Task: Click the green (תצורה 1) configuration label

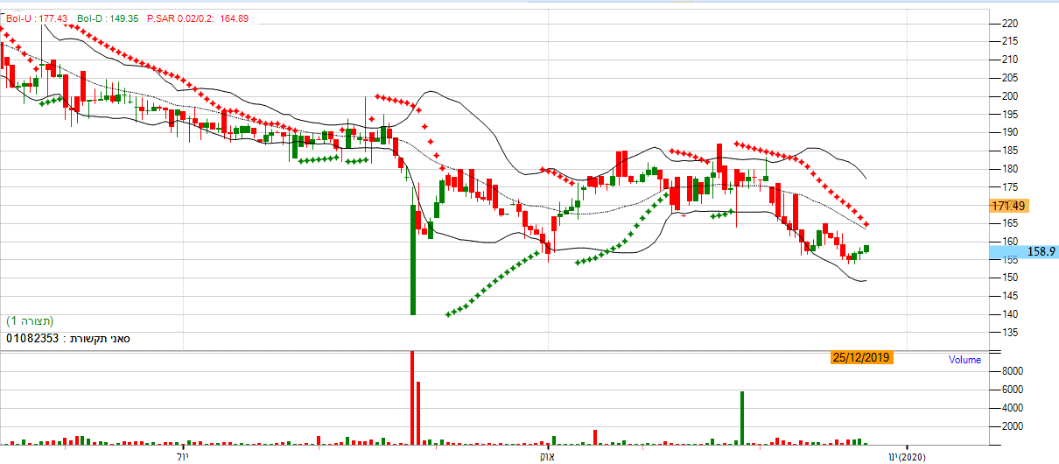Action: pyautogui.click(x=31, y=320)
